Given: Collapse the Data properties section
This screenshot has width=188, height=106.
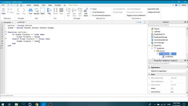Looking at the screenshot, I should (149, 74).
